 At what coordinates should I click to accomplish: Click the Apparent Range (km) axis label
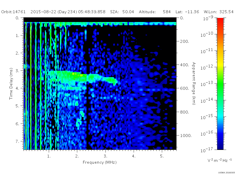pos(194,84)
